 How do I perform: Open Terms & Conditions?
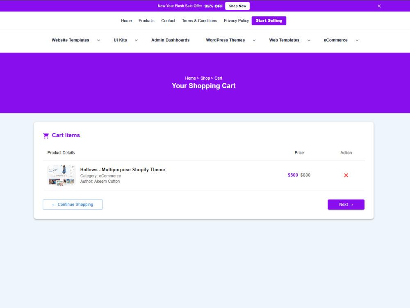pyautogui.click(x=200, y=21)
